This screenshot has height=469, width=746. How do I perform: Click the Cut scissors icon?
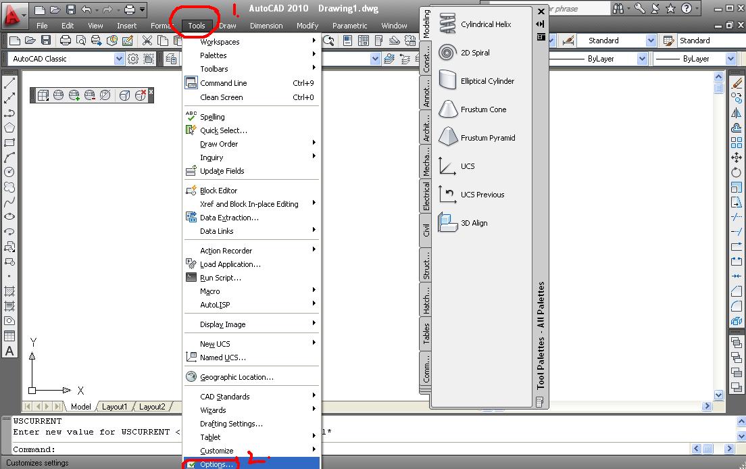click(x=147, y=41)
